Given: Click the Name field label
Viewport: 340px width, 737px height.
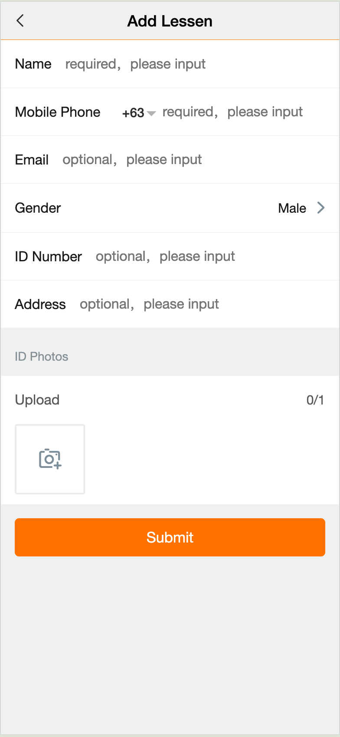Looking at the screenshot, I should tap(33, 64).
